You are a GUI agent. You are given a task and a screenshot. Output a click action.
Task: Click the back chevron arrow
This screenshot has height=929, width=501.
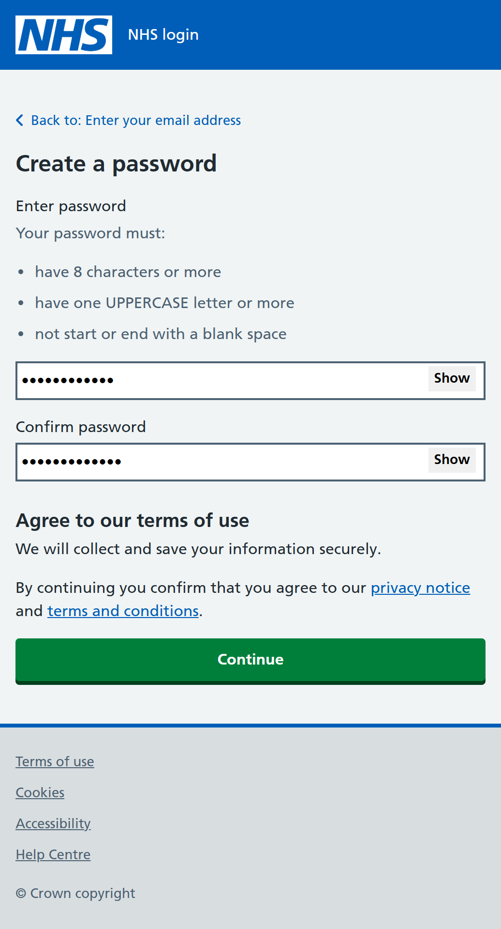point(20,120)
